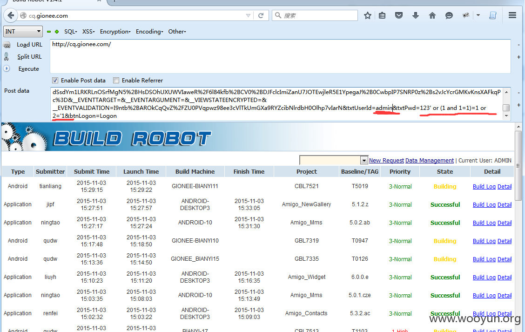Click the Split URL scissors icon

(7, 57)
